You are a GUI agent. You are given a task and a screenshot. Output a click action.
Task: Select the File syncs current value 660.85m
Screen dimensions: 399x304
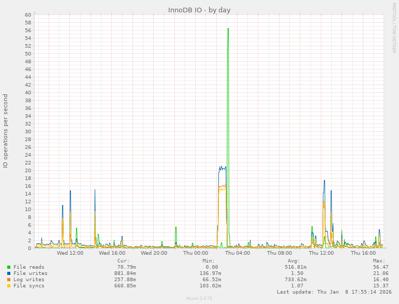125,286
